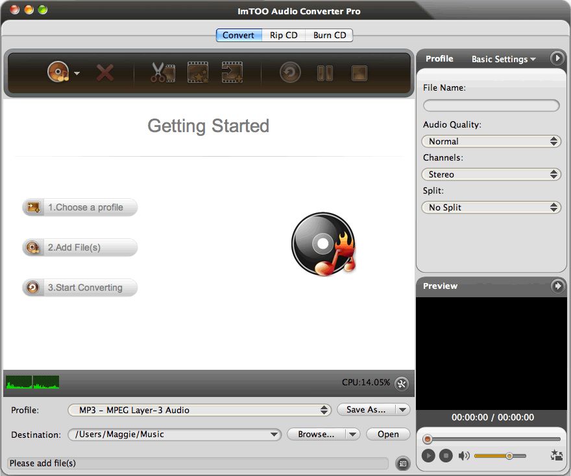The width and height of the screenshot is (571, 476).
Task: Click the red X remove icon
Action: (x=104, y=73)
